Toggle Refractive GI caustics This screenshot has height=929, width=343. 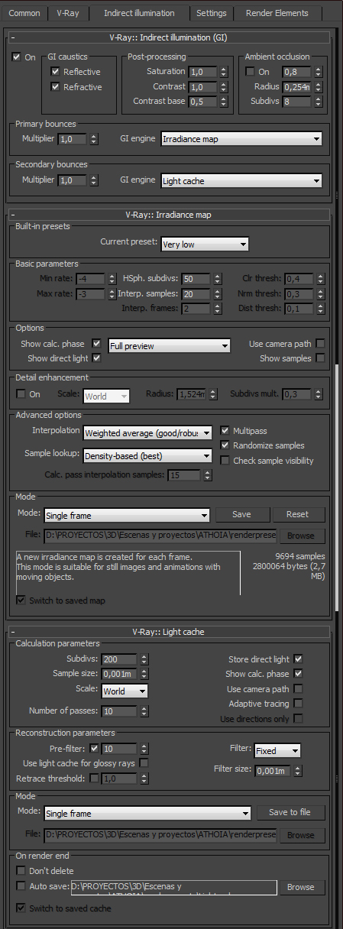point(55,87)
